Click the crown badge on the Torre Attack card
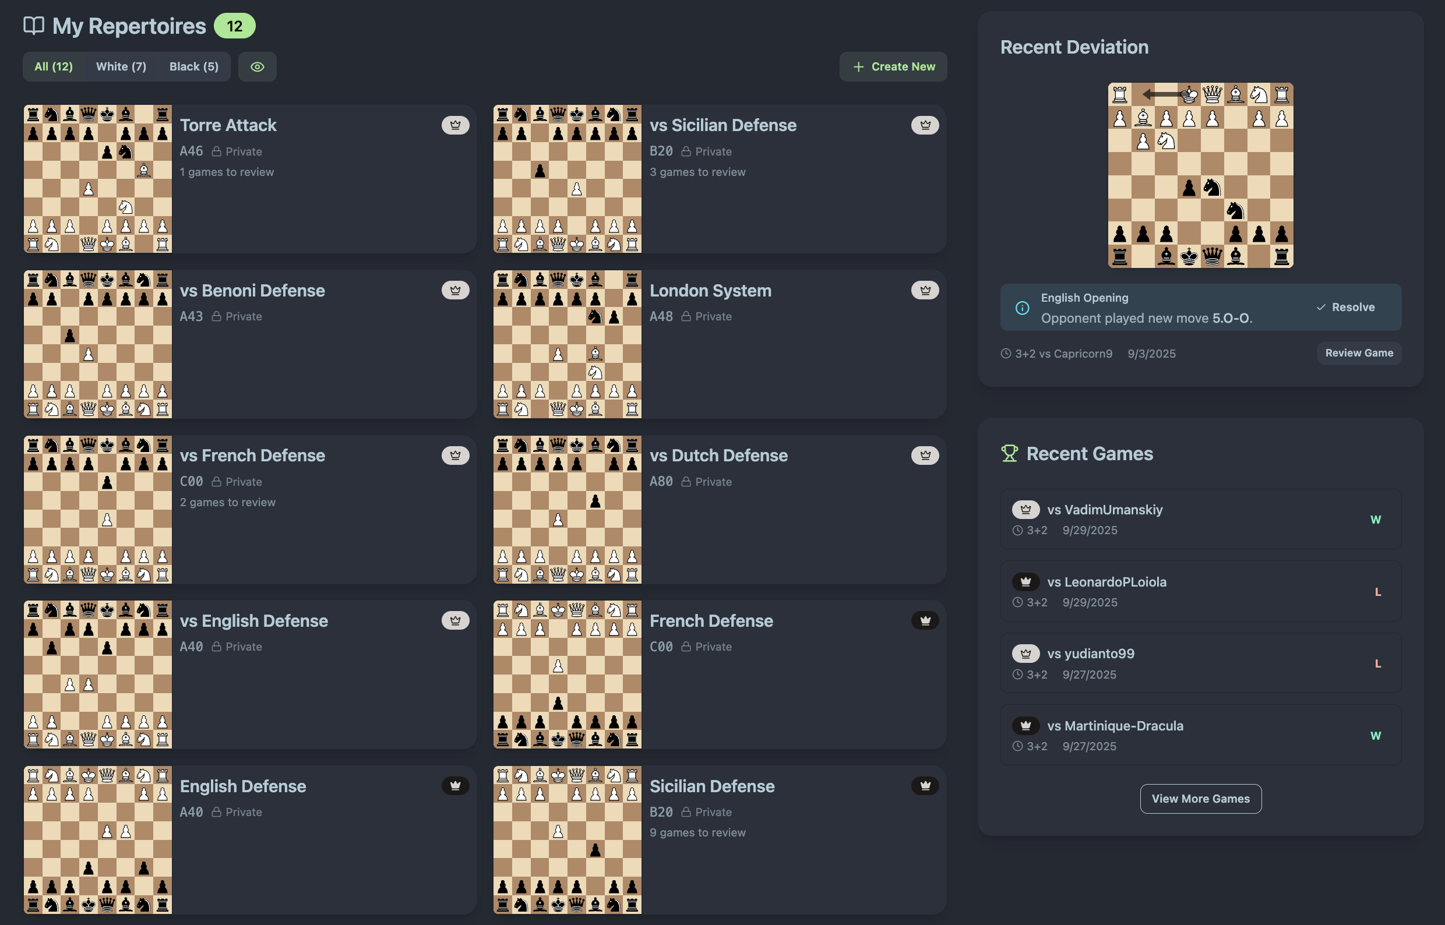The width and height of the screenshot is (1445, 925). [456, 125]
